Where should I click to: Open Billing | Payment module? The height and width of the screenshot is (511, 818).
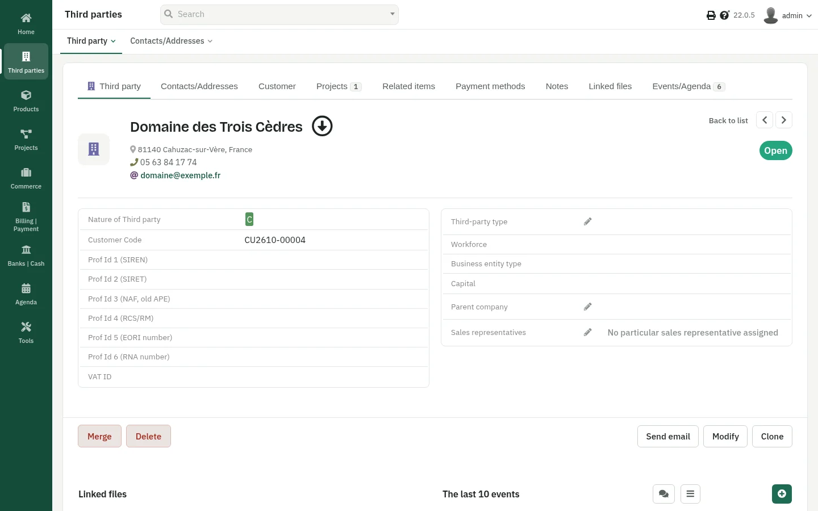coord(26,216)
